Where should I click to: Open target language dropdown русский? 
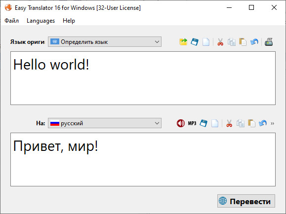[x=105, y=123]
